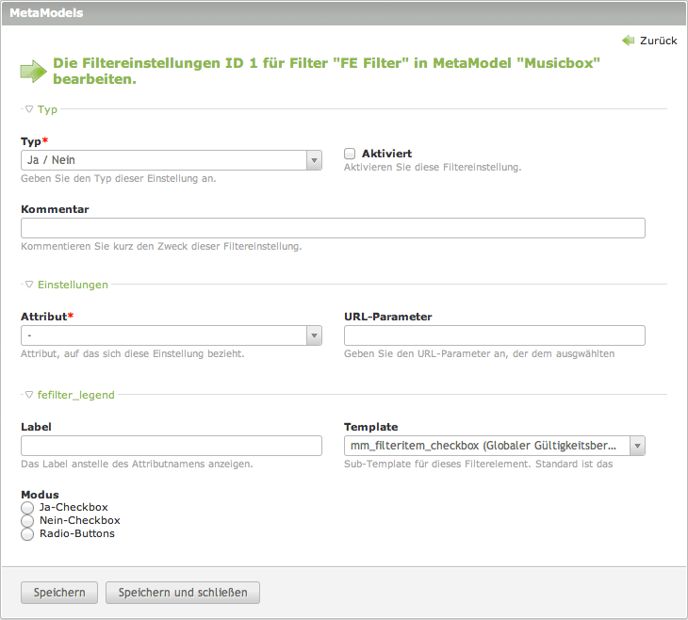This screenshot has height=620, width=688.
Task: Choose Radio-Buttons as the Modus
Action: (x=27, y=534)
